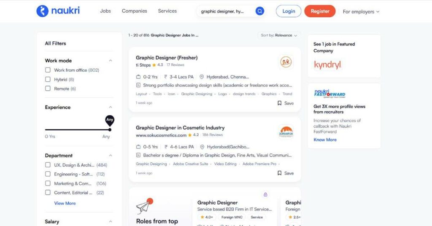
Task: Click the purple lock icon on Graphic Designer card
Action: (x=265, y=194)
